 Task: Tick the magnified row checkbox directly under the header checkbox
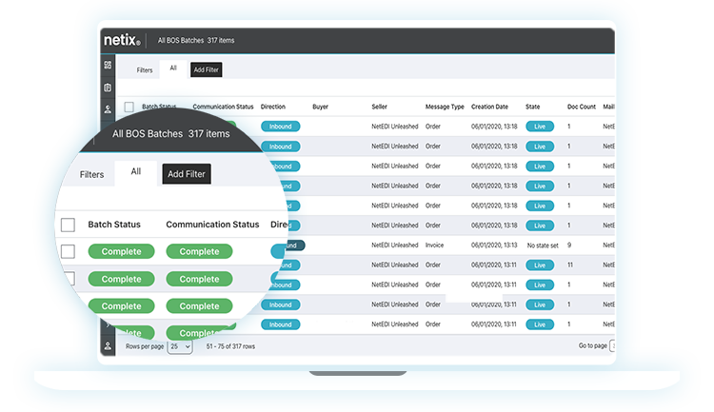pyautogui.click(x=68, y=251)
